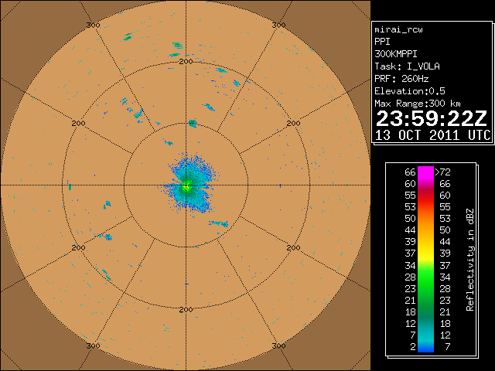Click the "Reflectivity in dBZ" legend title

pos(470,260)
